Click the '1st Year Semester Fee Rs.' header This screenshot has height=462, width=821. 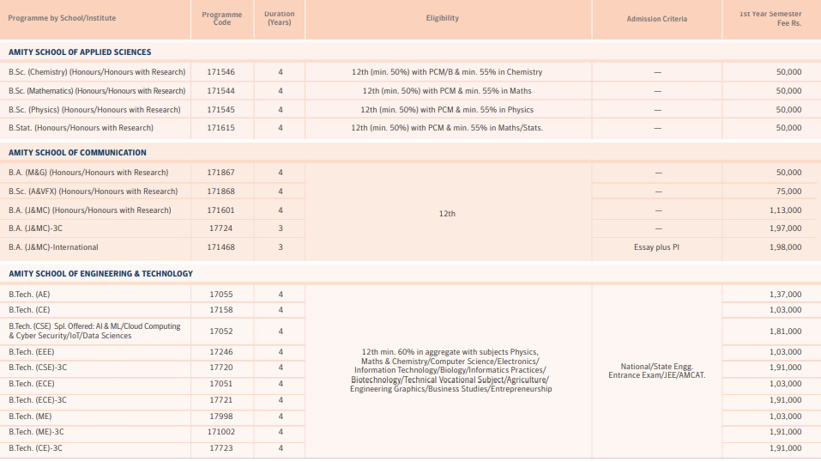click(x=770, y=18)
